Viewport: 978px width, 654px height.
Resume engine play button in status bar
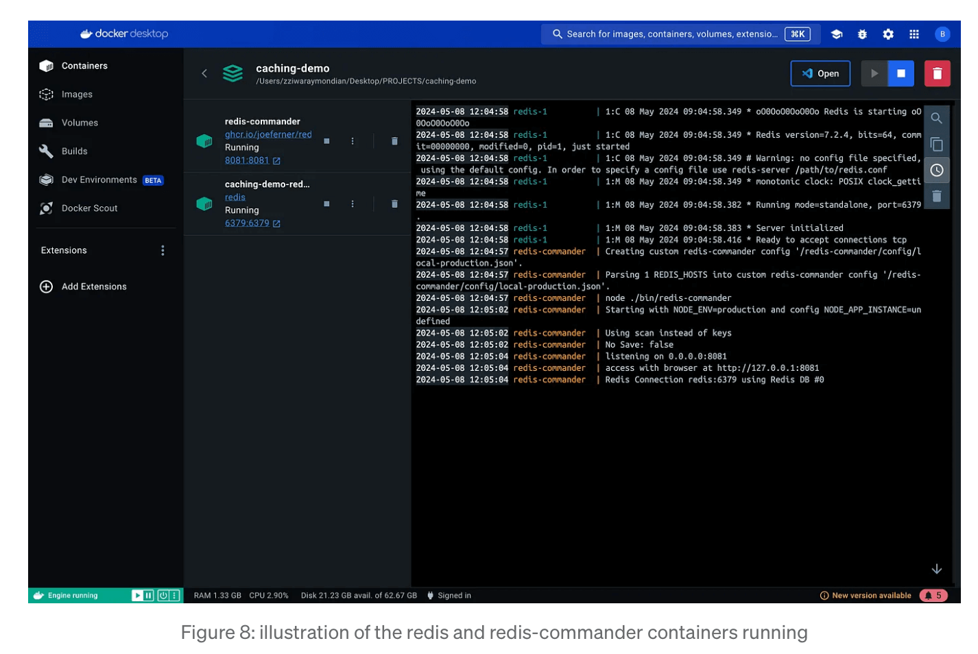(137, 596)
